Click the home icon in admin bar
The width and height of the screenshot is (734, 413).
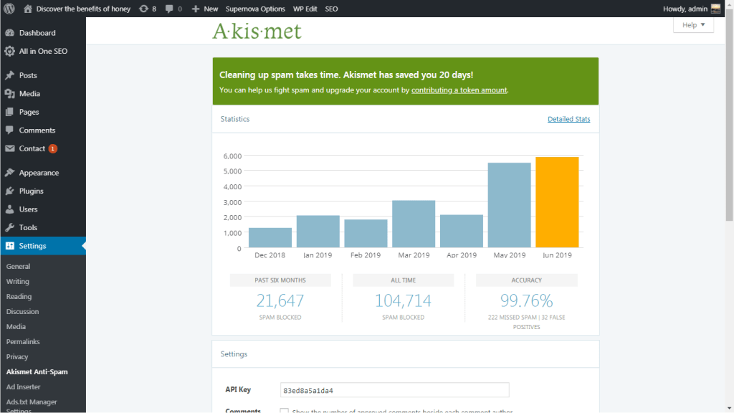28,9
